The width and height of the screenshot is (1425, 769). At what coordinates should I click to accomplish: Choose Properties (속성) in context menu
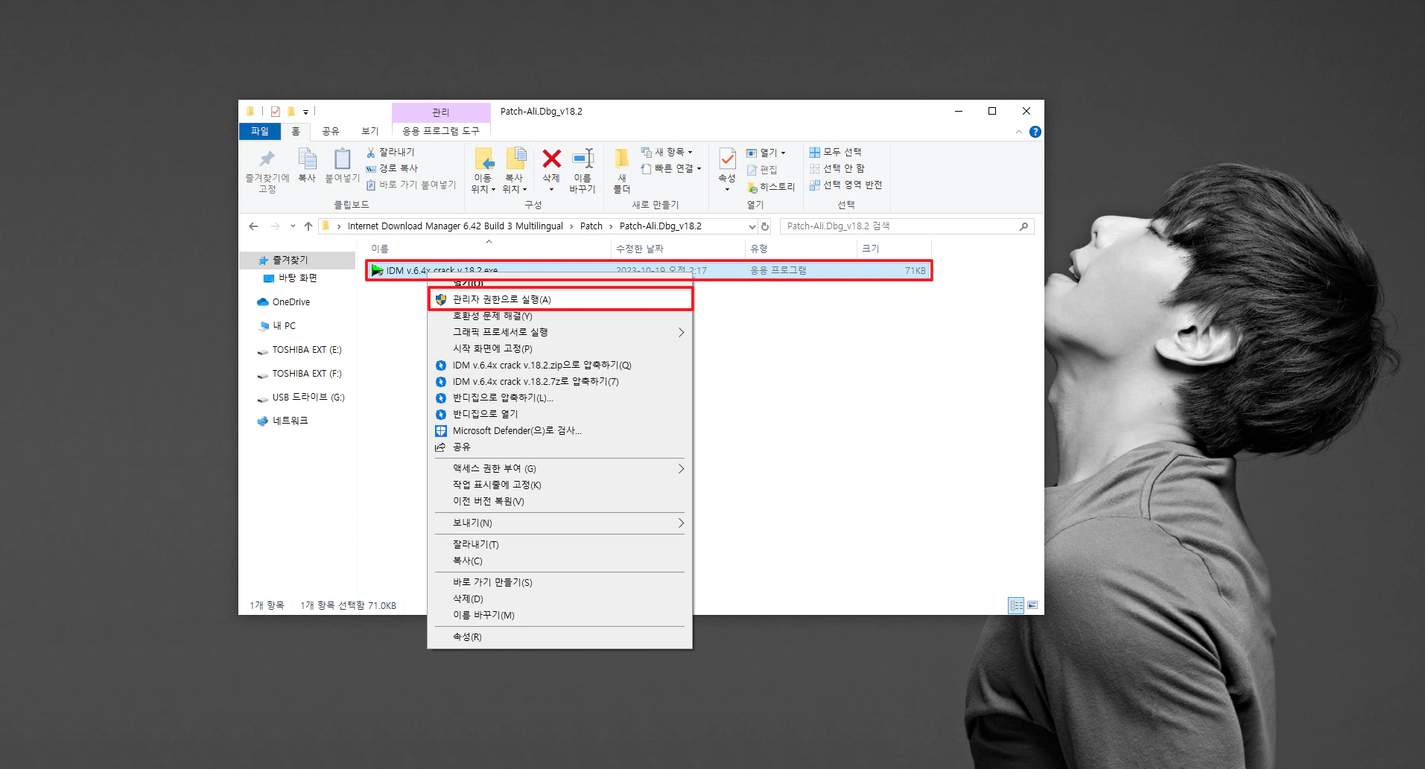pos(560,636)
